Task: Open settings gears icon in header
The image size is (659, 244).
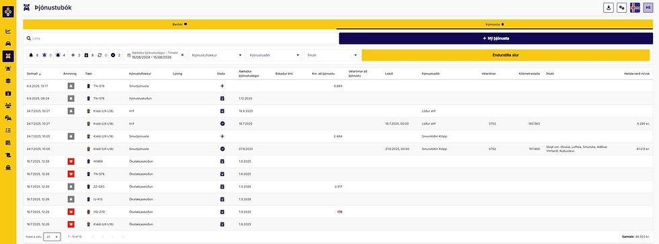Action: pyautogui.click(x=621, y=7)
